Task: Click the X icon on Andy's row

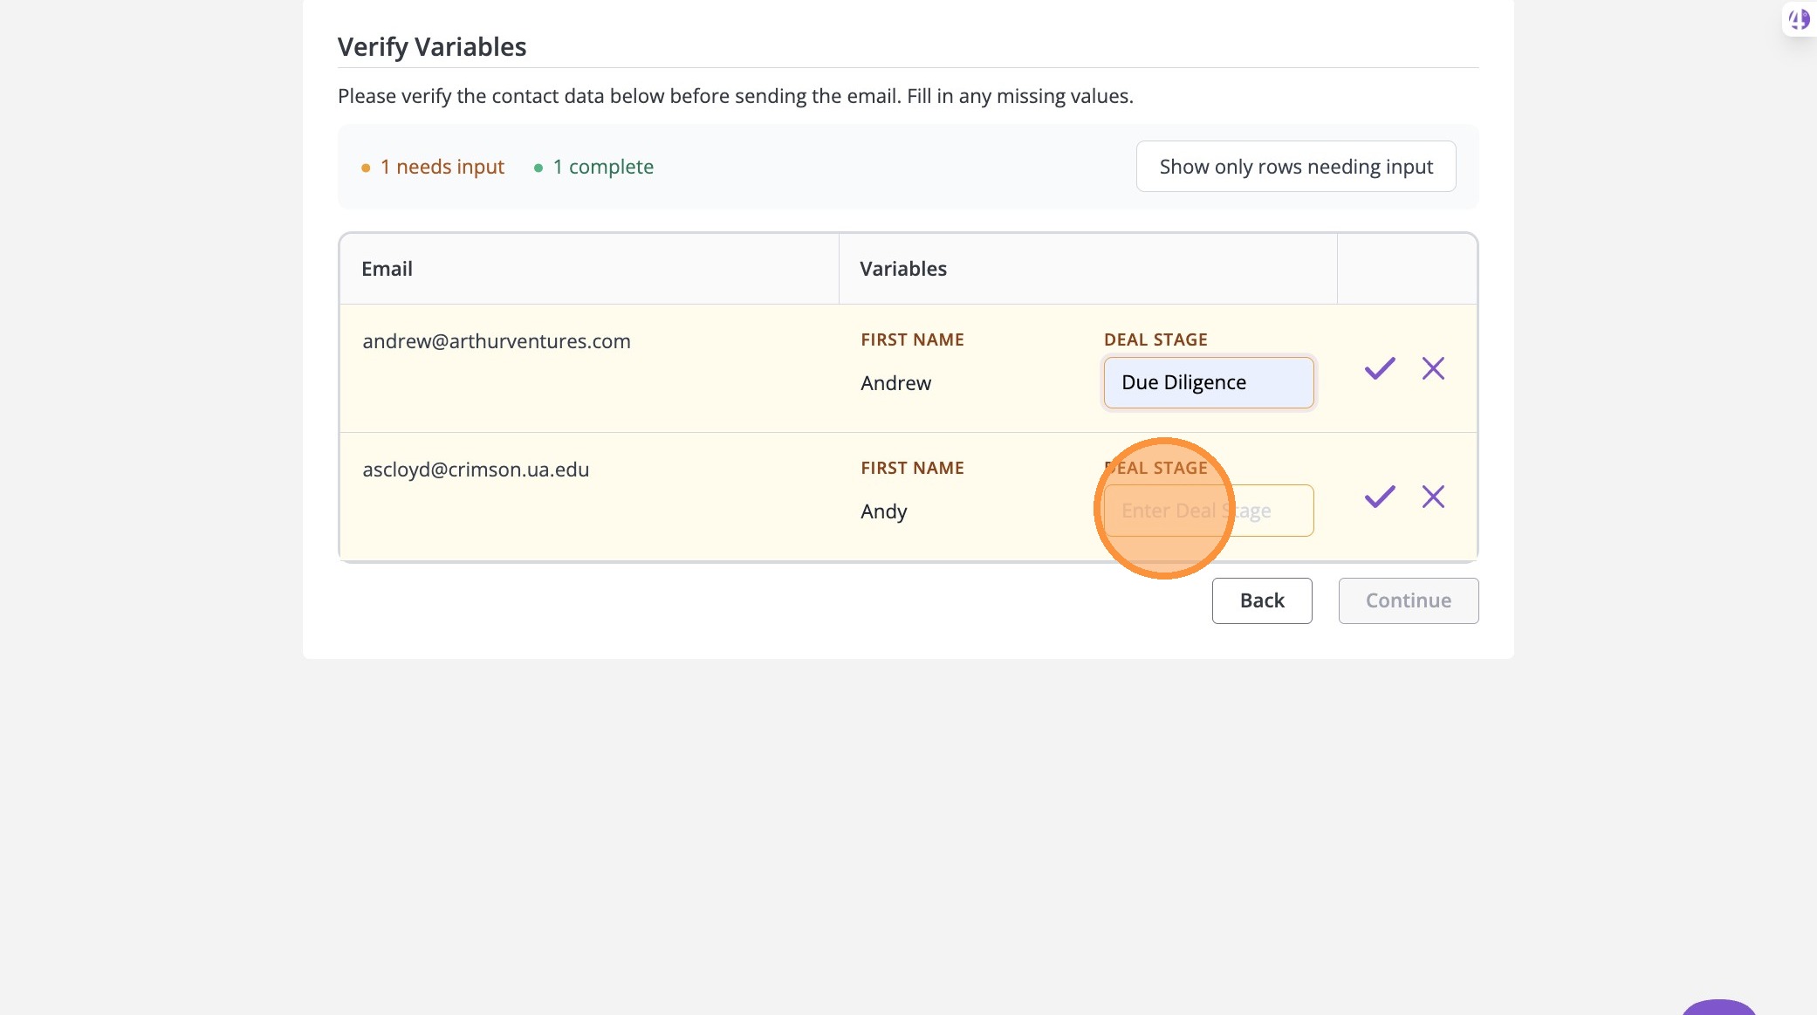Action: coord(1433,497)
